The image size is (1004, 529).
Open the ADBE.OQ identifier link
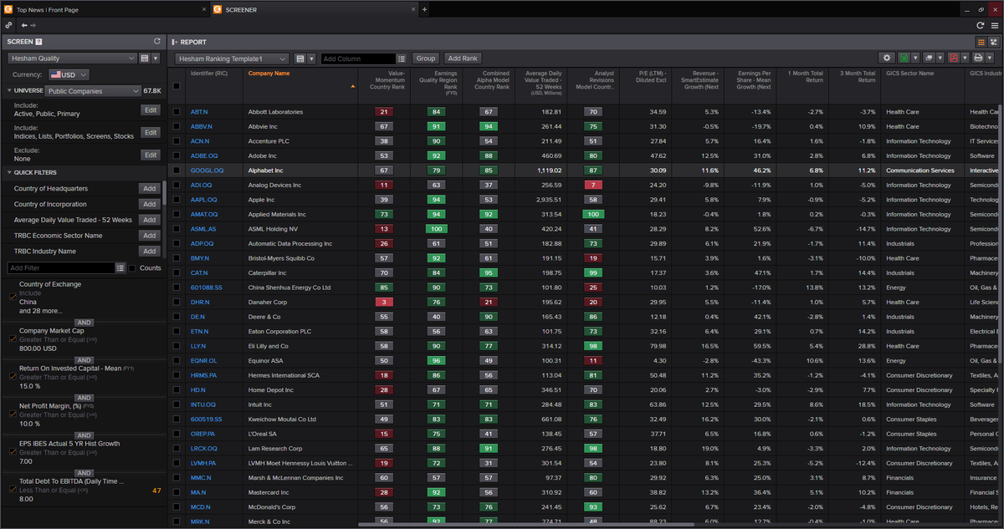pos(204,155)
